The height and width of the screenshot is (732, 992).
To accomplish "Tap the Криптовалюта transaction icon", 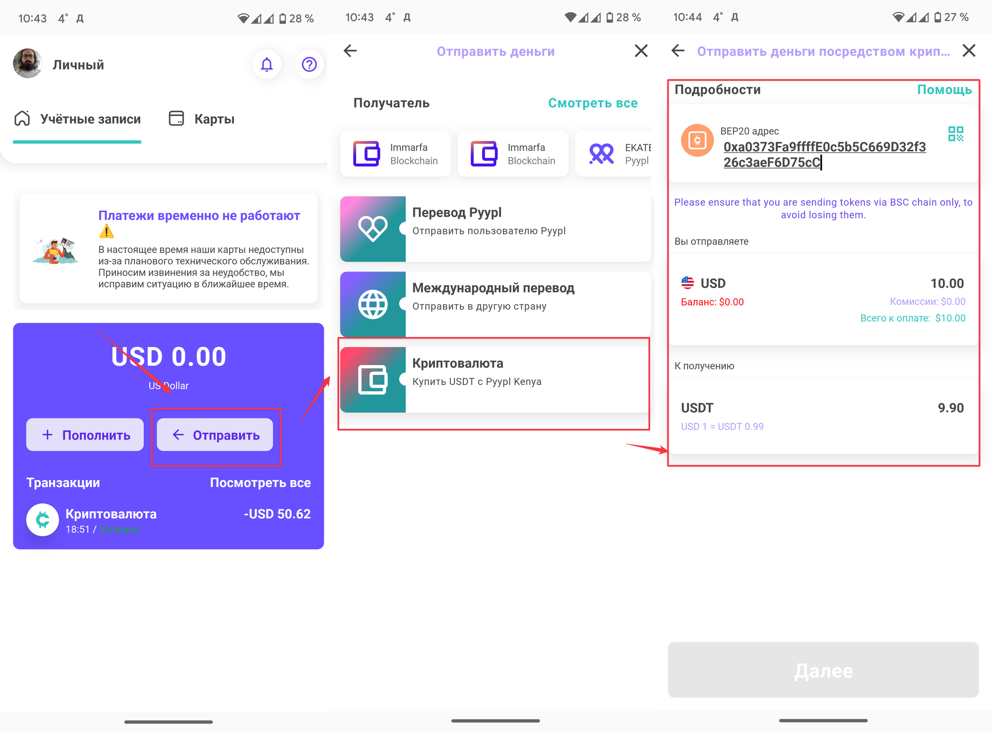I will pyautogui.click(x=43, y=520).
